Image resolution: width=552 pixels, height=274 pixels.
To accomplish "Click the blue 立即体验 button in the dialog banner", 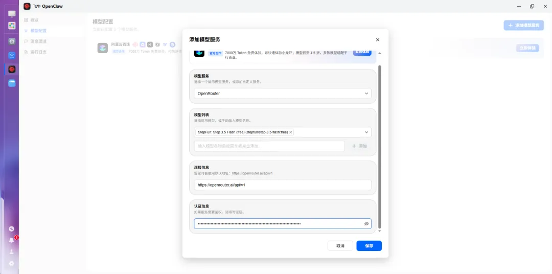I will point(362,52).
